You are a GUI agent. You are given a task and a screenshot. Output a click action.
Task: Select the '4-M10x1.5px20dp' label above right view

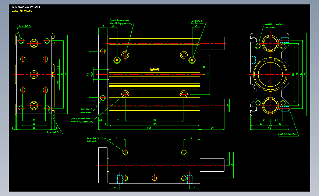click(x=274, y=24)
